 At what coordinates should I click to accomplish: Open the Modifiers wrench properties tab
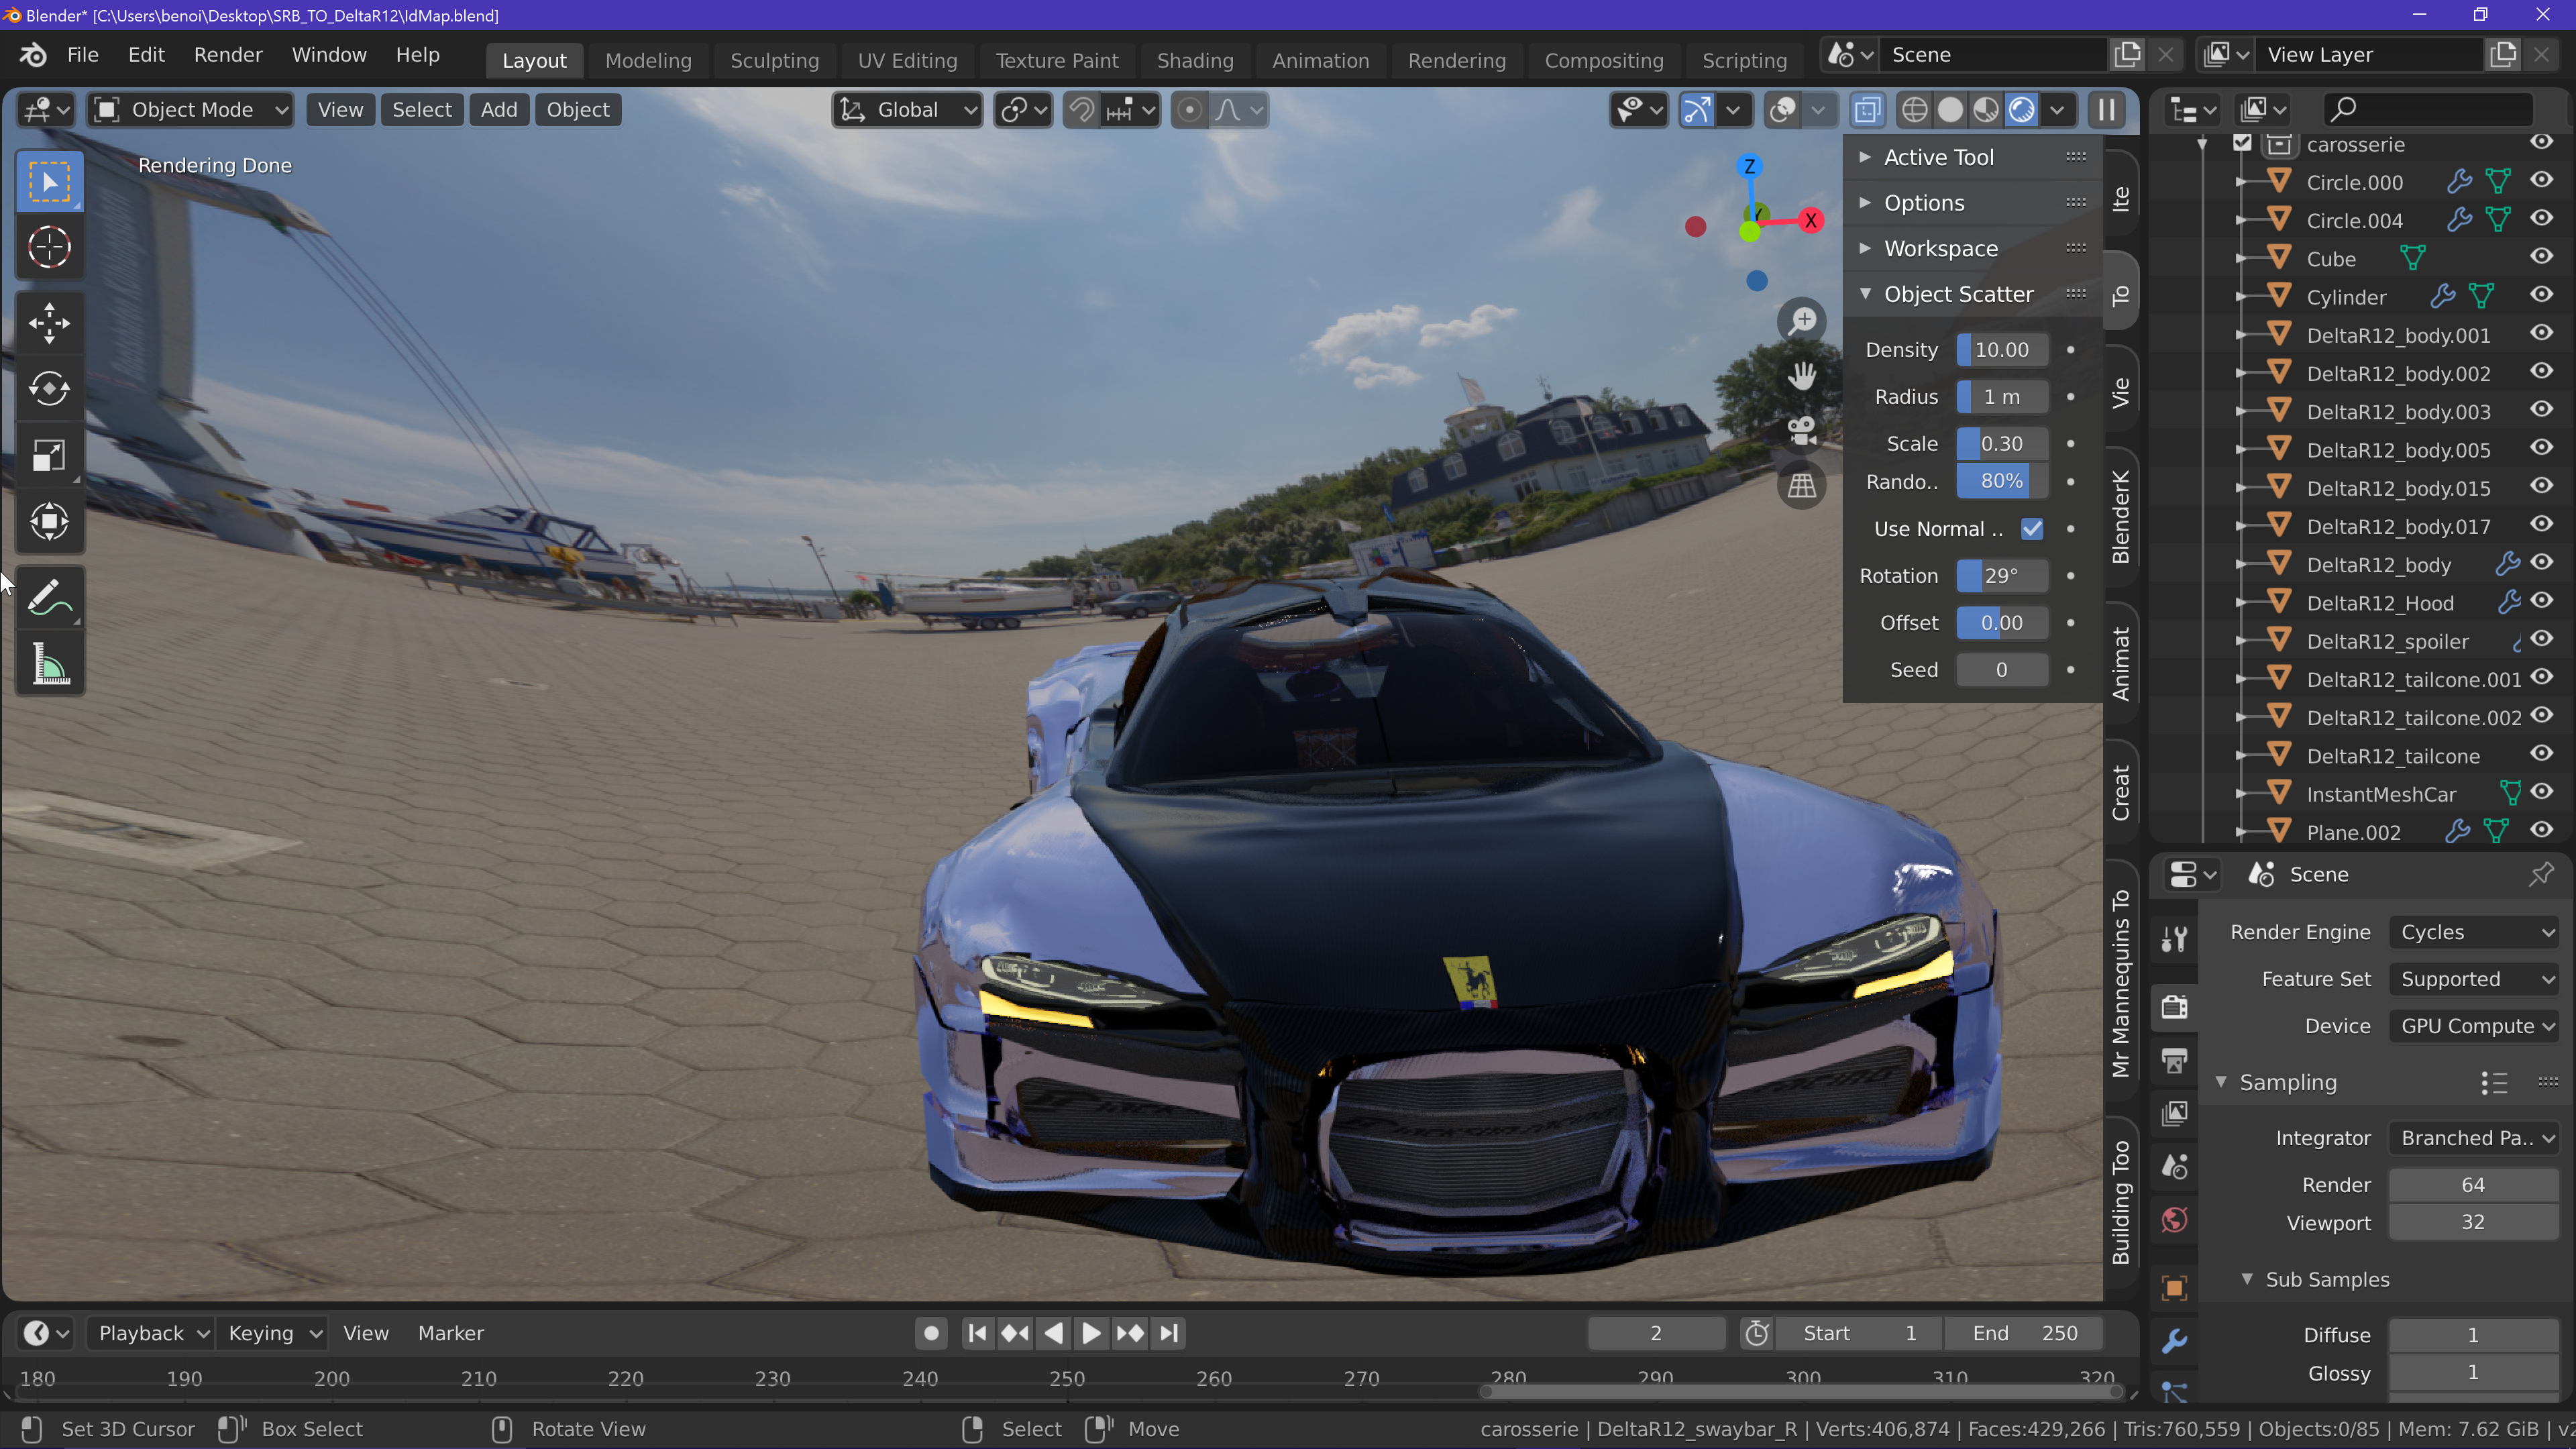tap(2175, 1341)
